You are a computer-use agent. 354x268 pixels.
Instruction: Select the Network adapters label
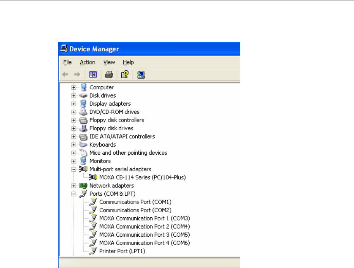[112, 186]
